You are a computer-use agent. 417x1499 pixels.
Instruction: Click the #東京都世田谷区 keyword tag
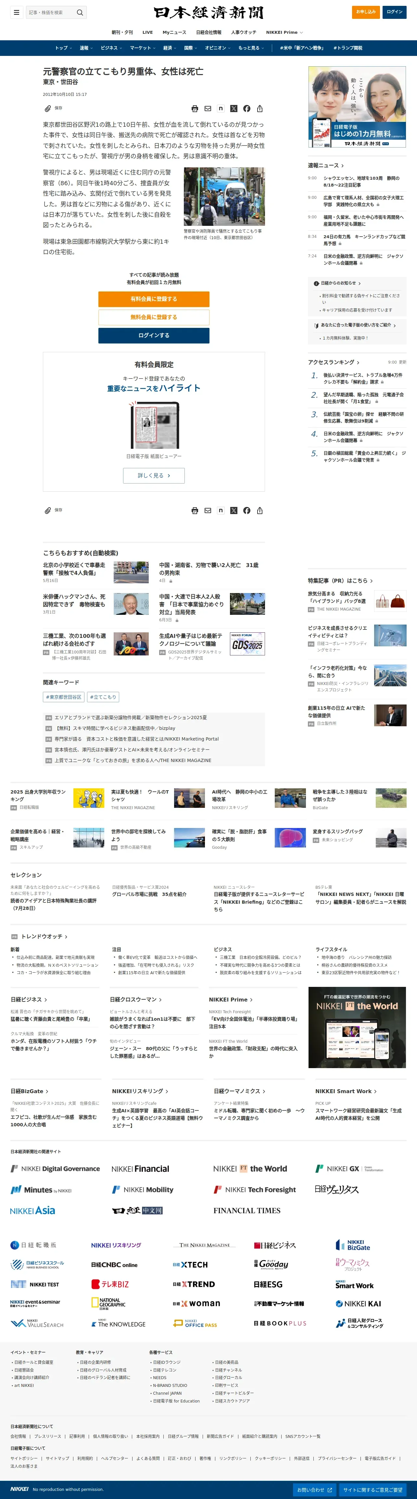64,697
